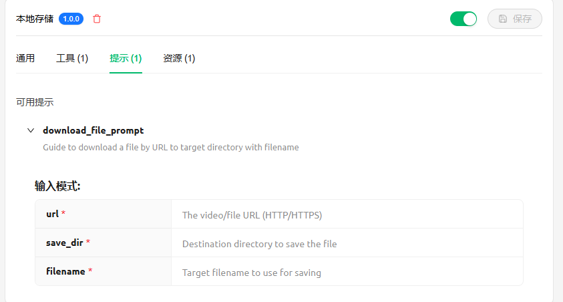Click the save_dir parameter row
This screenshot has width=563, height=302.
pyautogui.click(x=279, y=243)
